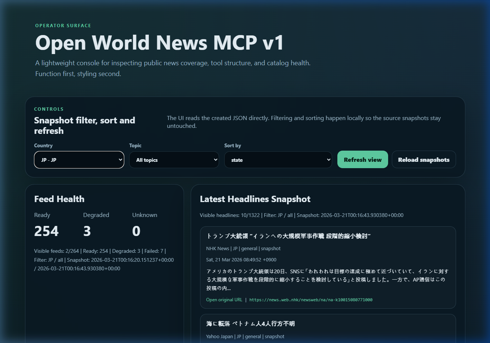Image resolution: width=490 pixels, height=343 pixels.
Task: Click the Unknown label in Feed Health
Action: pyautogui.click(x=145, y=215)
